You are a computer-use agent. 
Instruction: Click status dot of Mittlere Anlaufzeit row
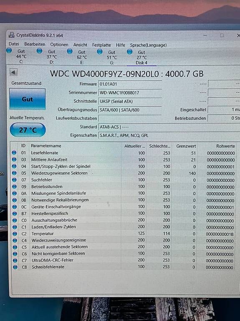[x=14, y=159]
